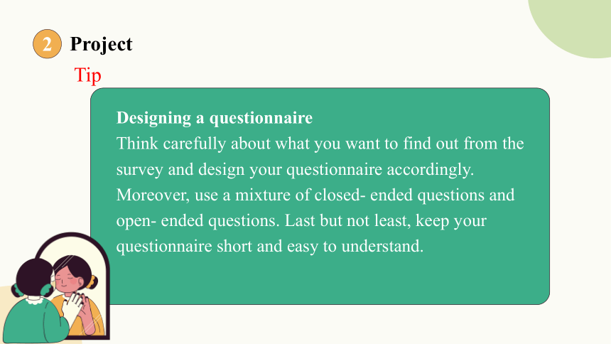Click the orange number 2 circle

[47, 43]
